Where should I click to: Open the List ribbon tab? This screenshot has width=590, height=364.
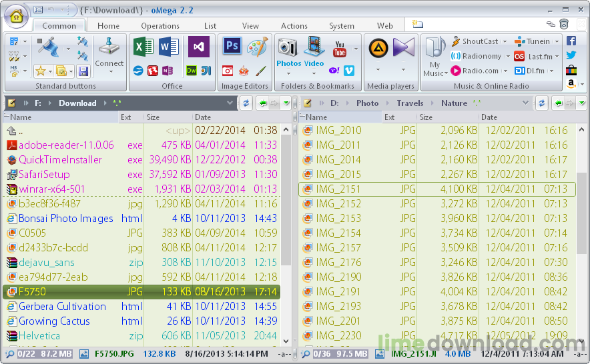point(210,25)
